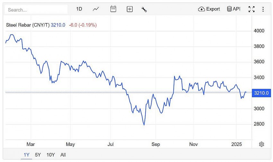273x162 pixels.
Task: Switch to the 10Y time range
Action: 50,155
